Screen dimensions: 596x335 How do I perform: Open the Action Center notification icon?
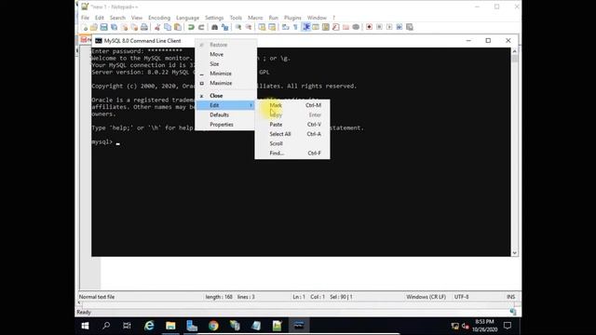click(508, 326)
